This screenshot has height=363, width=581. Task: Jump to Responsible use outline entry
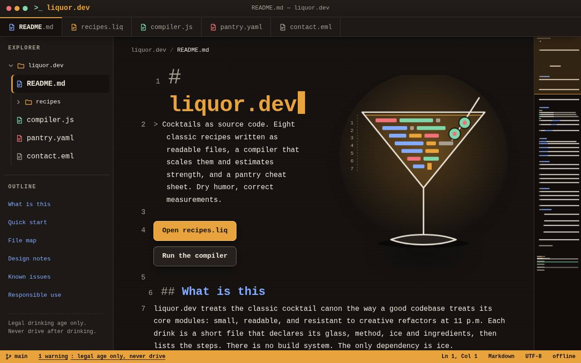coord(34,295)
